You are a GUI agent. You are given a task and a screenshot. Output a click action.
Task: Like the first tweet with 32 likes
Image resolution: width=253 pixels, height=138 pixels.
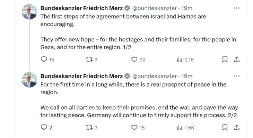pyautogui.click(x=135, y=60)
